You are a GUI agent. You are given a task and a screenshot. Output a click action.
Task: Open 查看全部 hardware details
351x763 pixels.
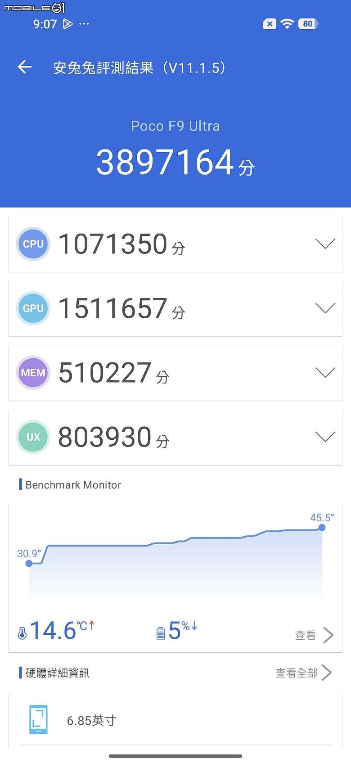point(297,673)
